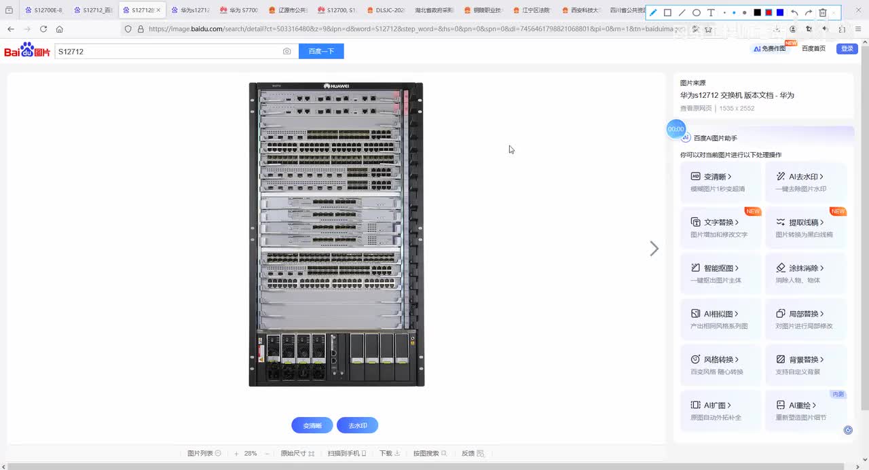Open the 智能抠图 smart cutout card

[721, 274]
